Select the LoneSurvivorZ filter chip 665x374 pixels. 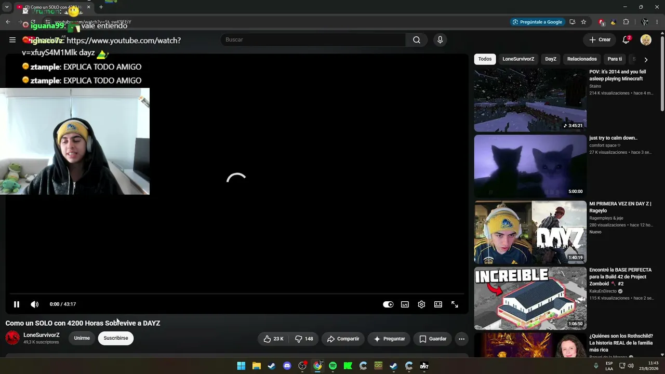518,59
